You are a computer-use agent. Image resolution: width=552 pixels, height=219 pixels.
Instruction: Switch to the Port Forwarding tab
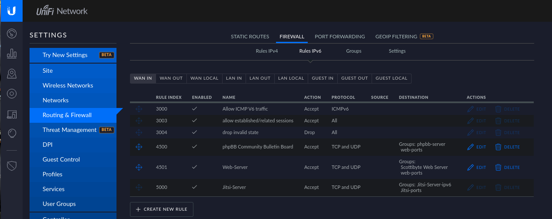pyautogui.click(x=339, y=37)
